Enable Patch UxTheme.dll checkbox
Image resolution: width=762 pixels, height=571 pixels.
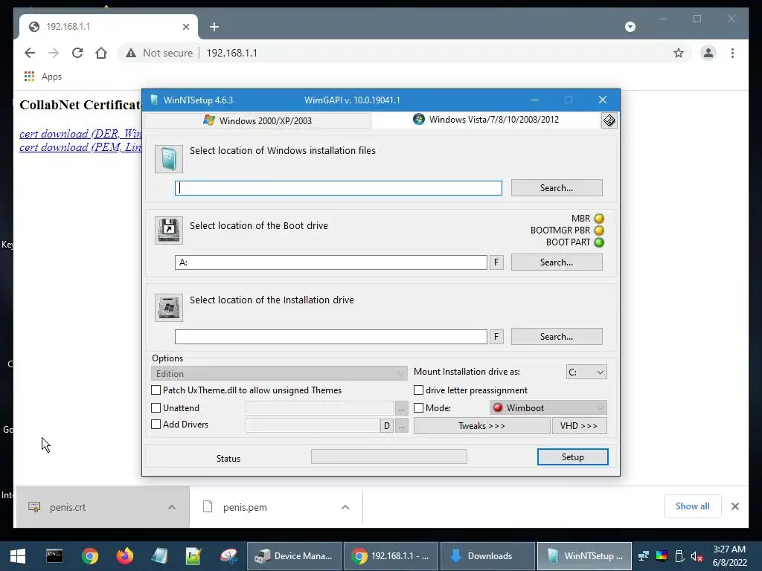coord(156,390)
